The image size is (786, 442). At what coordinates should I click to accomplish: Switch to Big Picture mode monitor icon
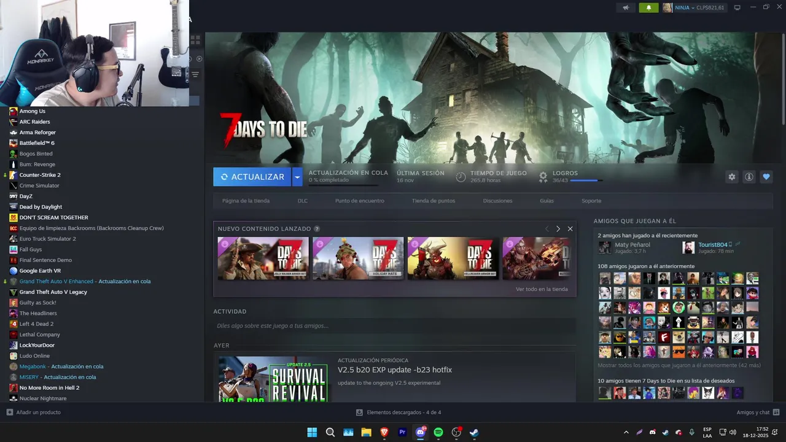point(737,7)
